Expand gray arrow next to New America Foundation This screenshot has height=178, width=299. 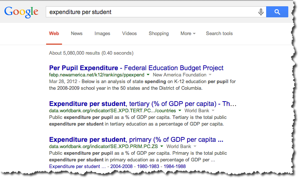210,75
